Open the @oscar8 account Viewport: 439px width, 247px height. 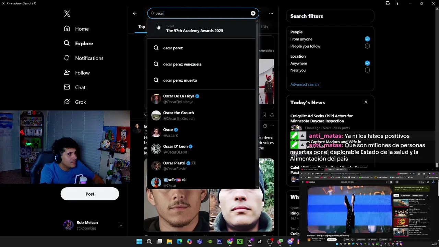[201, 132]
